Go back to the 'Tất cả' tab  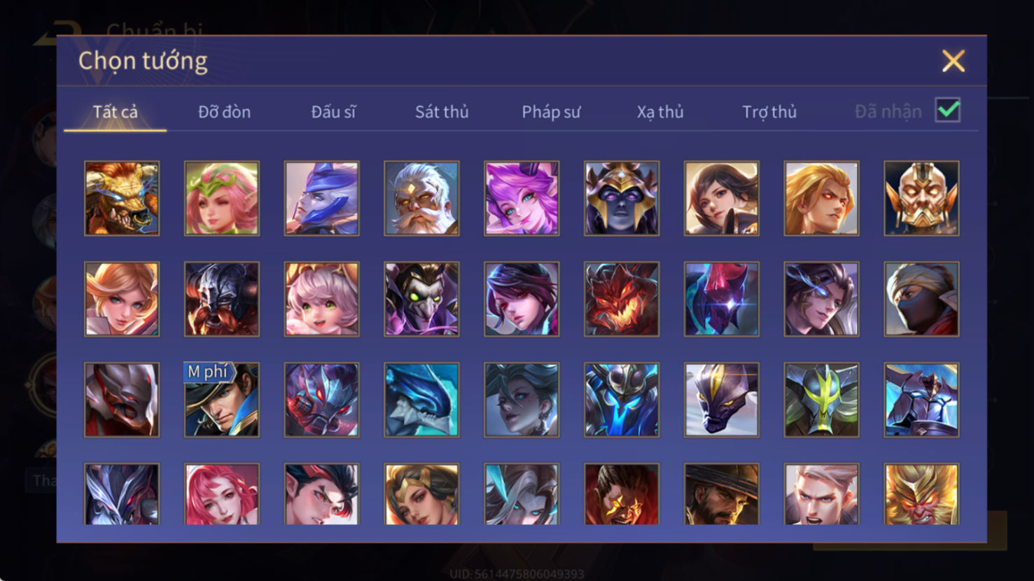116,112
